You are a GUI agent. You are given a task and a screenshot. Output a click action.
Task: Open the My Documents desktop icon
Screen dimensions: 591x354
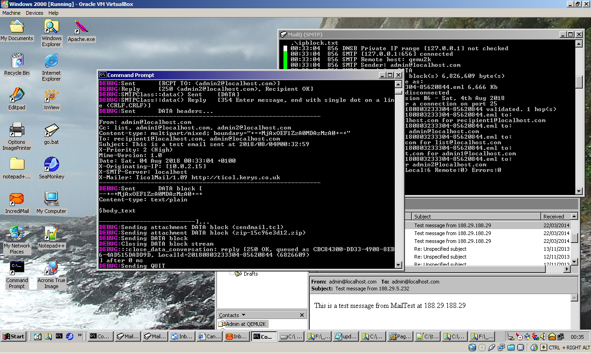coord(17,30)
